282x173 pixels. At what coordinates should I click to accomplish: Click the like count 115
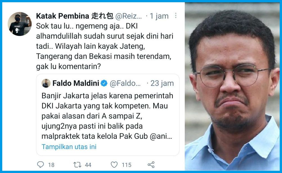click(127, 165)
